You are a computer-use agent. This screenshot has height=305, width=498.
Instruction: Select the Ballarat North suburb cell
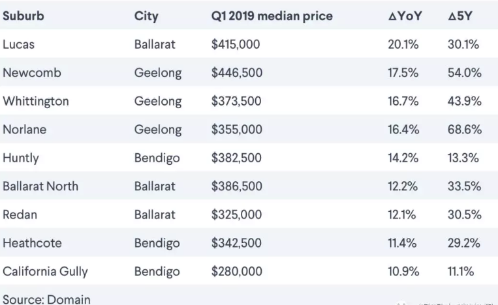pos(40,186)
